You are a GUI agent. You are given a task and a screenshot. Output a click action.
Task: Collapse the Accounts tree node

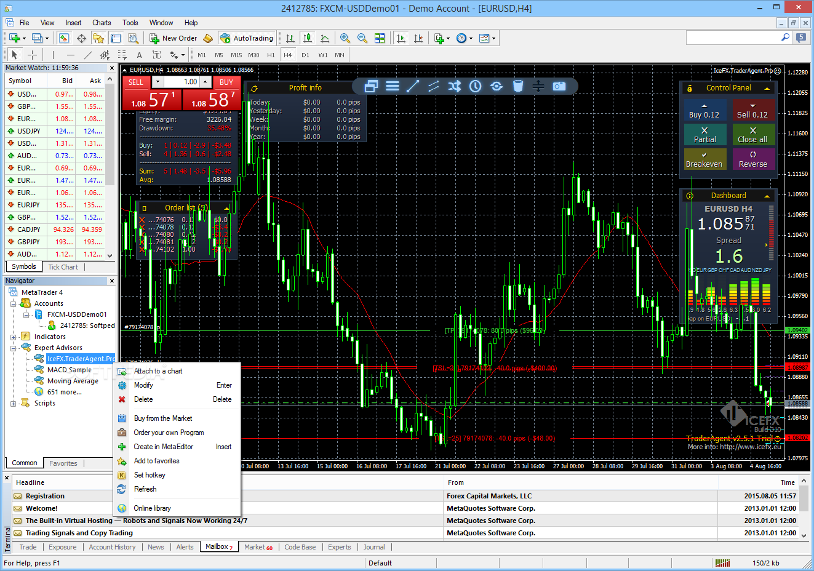pos(14,304)
